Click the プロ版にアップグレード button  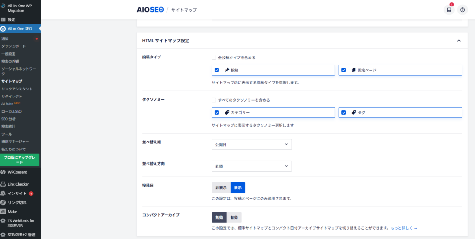(20, 160)
